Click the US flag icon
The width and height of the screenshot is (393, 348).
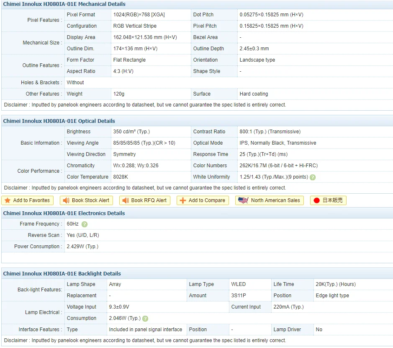tap(243, 200)
